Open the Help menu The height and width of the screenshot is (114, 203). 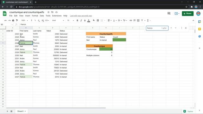pos(65,16)
